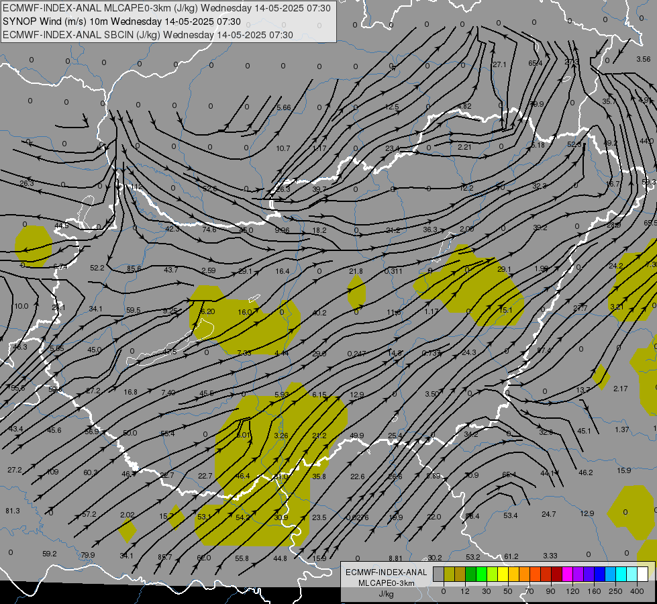
Task: Click the map value 9.96
Action: [282, 230]
